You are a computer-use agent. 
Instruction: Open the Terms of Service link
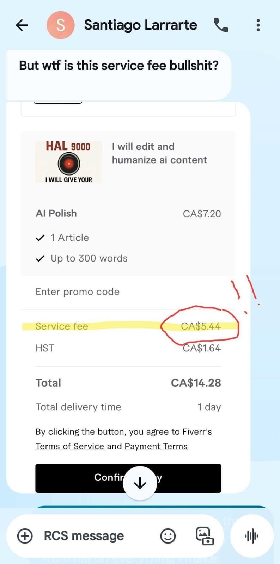click(70, 446)
